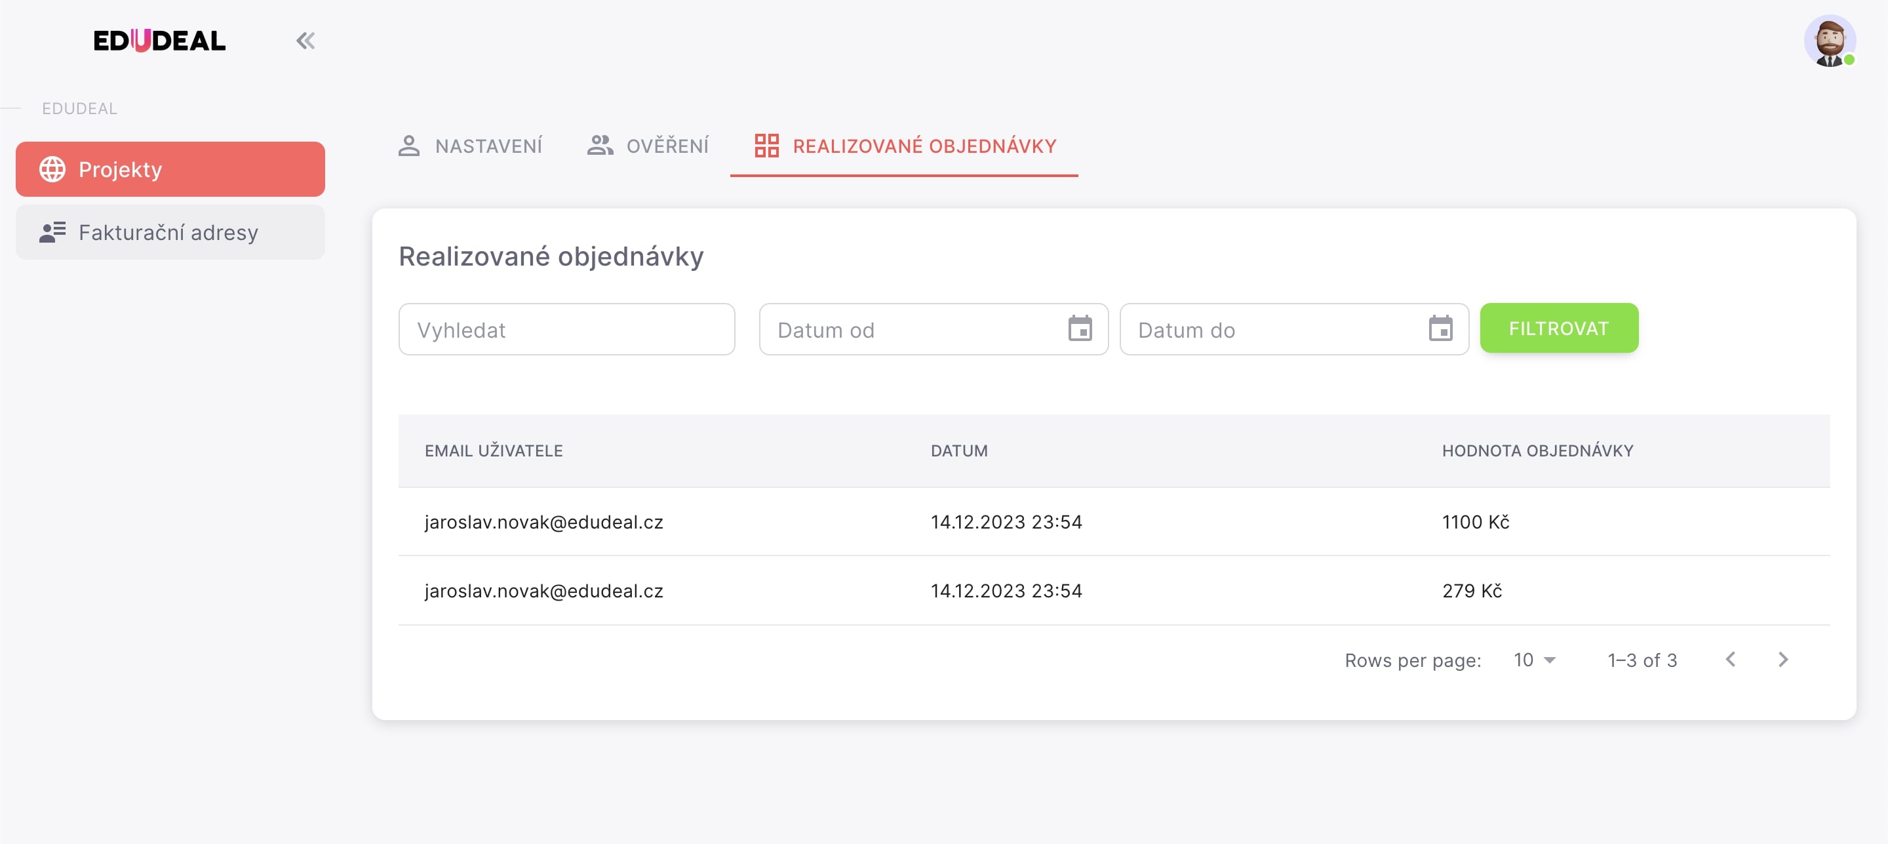The height and width of the screenshot is (844, 1888).
Task: Select the email in the 279 Kč order row
Action: click(x=544, y=591)
